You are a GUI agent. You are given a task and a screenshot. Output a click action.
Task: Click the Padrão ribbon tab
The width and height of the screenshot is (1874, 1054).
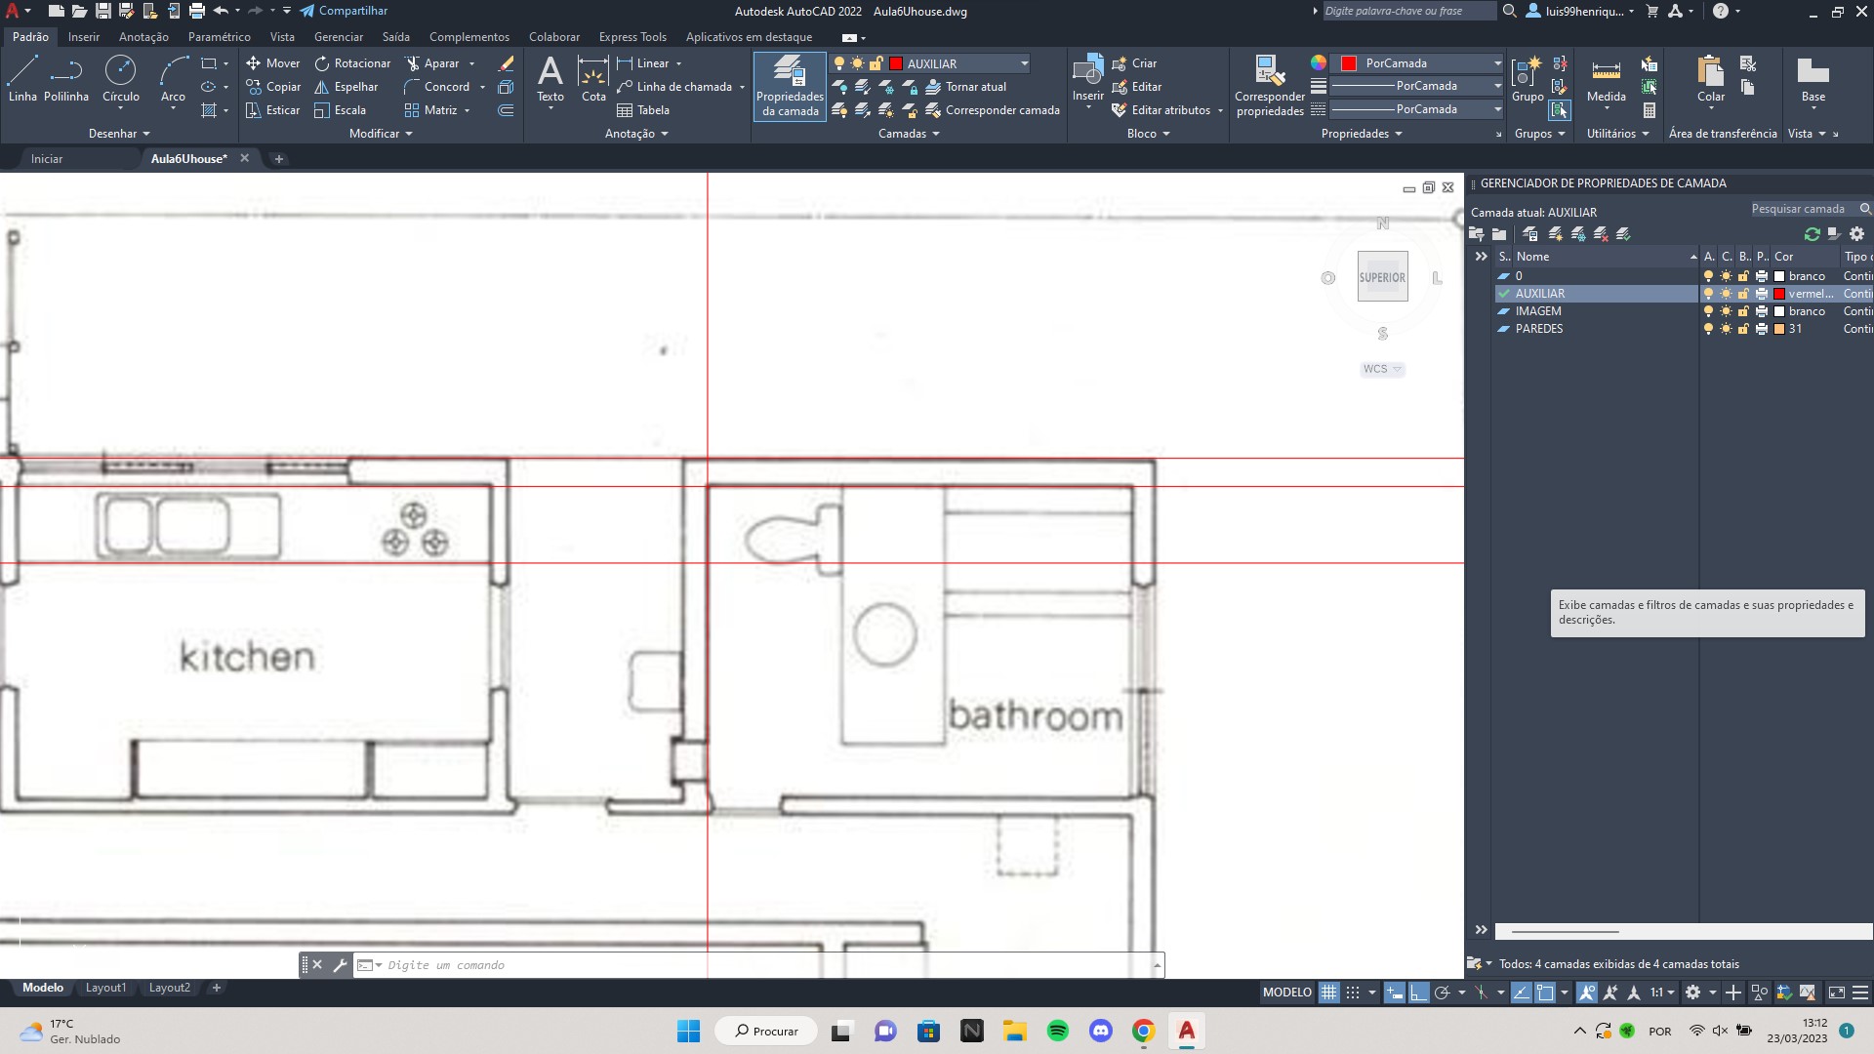[29, 36]
